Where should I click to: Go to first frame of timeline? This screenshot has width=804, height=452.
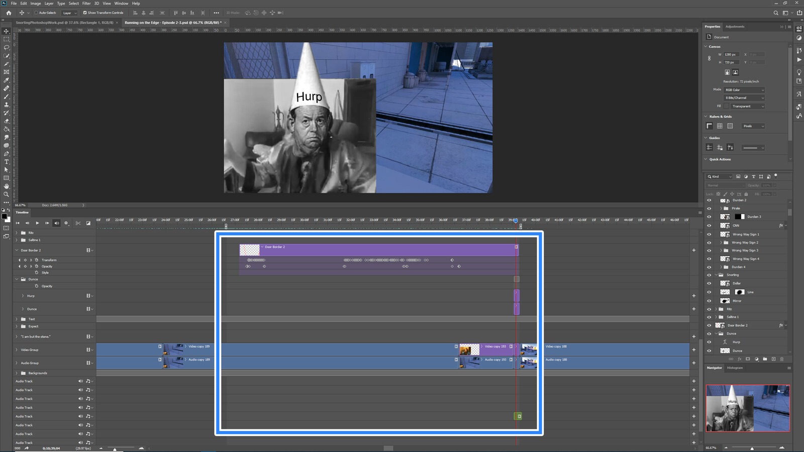tap(18, 223)
